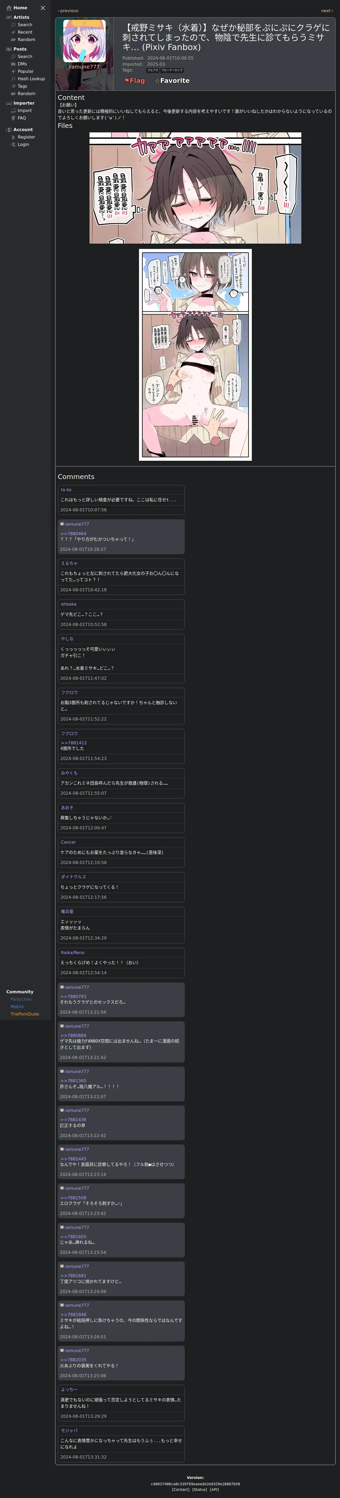Screen dimensions: 340x1498
Task: Click the Posts section header icon
Action: (x=9, y=50)
